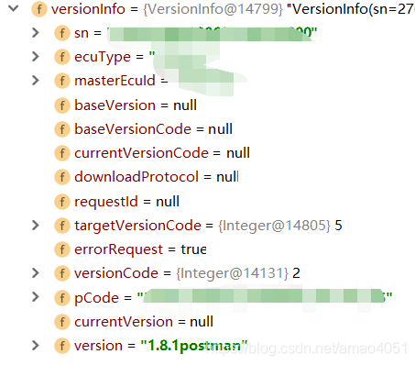
Task: Collapse the versionInfo node
Action: (x=14, y=8)
